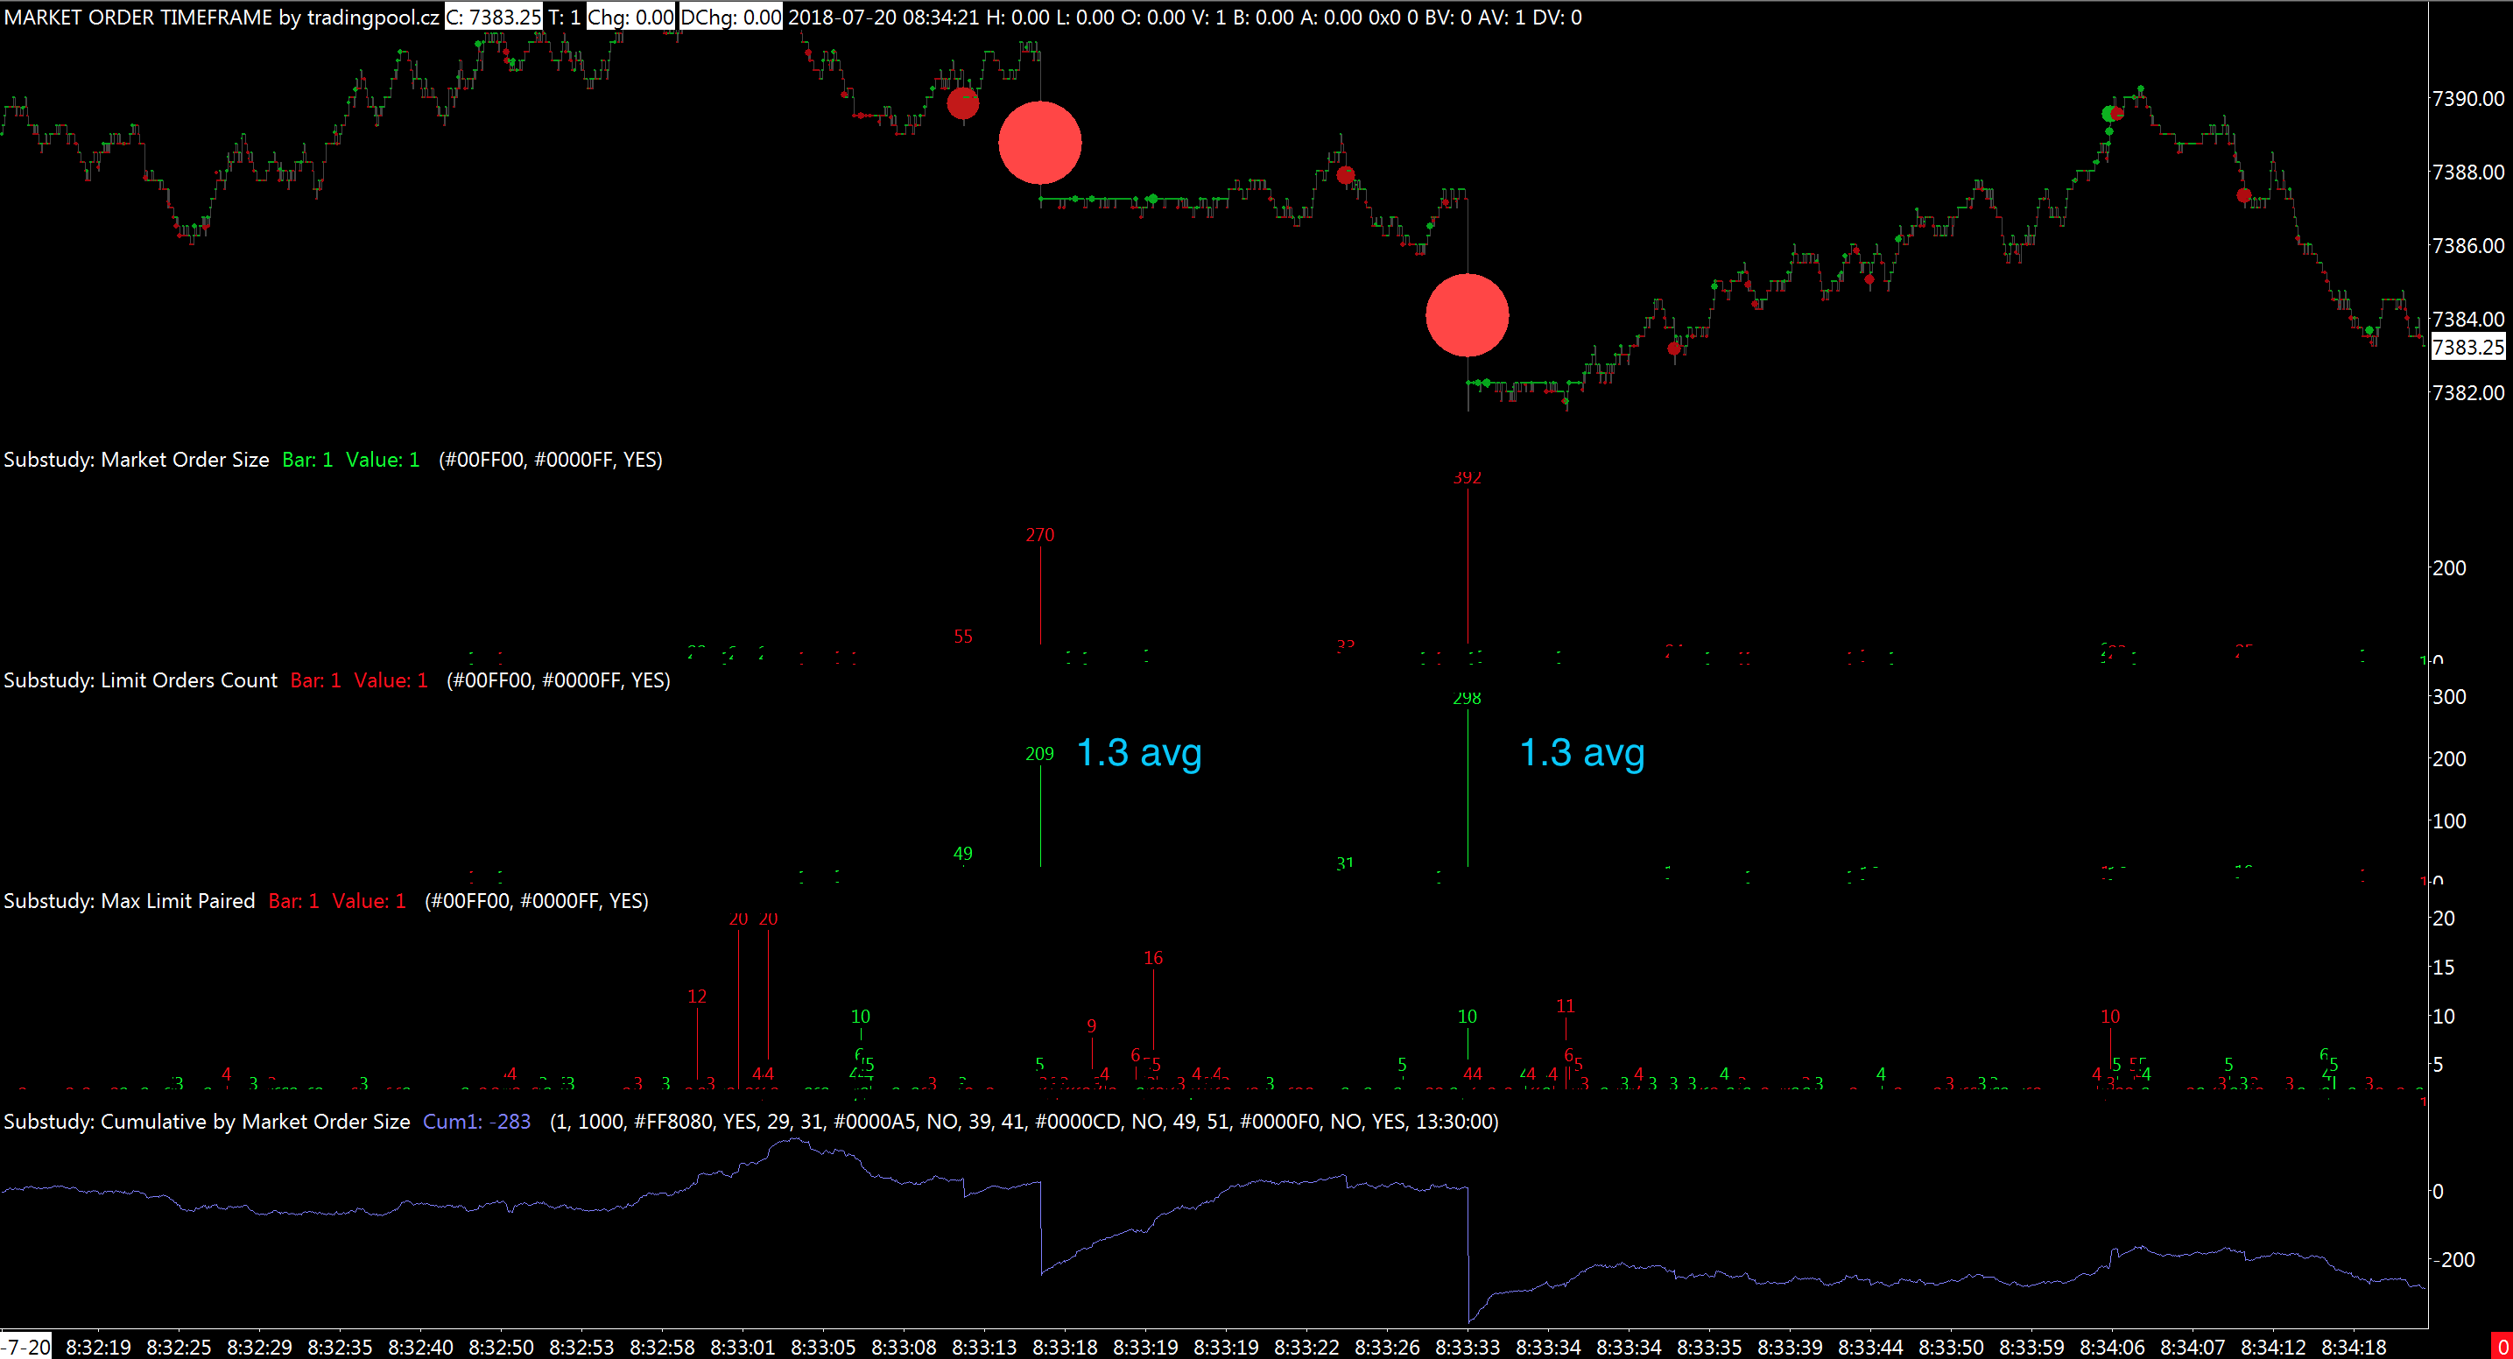This screenshot has height=1359, width=2513.
Task: Click the chart title MARKET ORDER TIMEFRAME
Action: coord(138,17)
